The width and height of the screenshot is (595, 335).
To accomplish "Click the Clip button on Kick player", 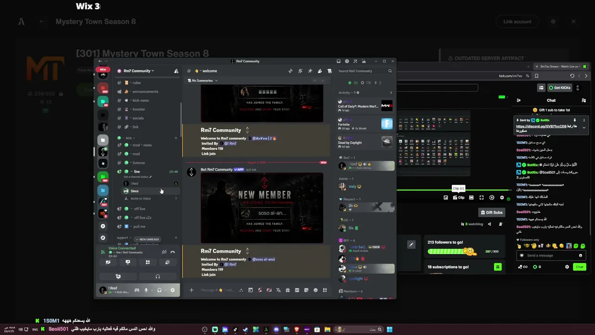I will (459, 198).
